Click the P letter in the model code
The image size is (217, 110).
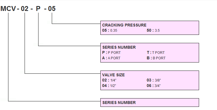tap(38, 9)
